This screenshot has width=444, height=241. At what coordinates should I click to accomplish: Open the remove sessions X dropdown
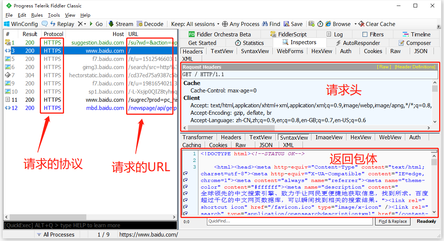click(84, 24)
